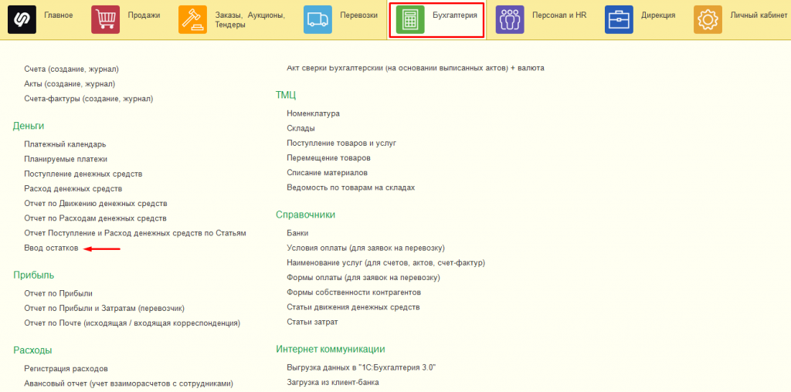791x392 pixels.
Task: Click the orange gavel auction icon
Action: [192, 19]
